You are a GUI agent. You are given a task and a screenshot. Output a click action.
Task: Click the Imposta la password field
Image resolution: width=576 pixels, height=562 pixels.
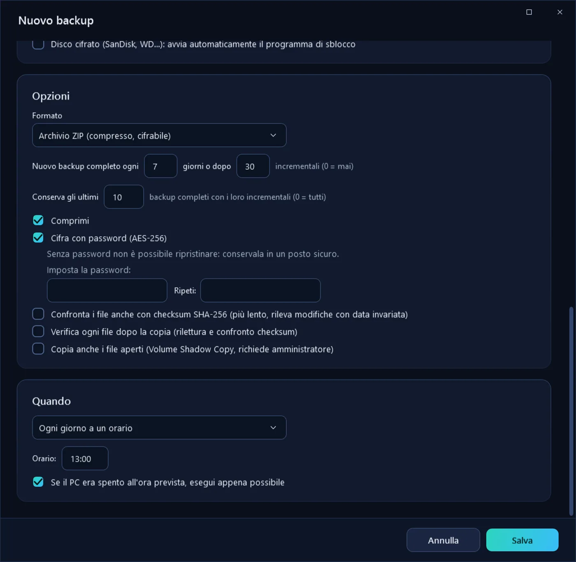107,290
